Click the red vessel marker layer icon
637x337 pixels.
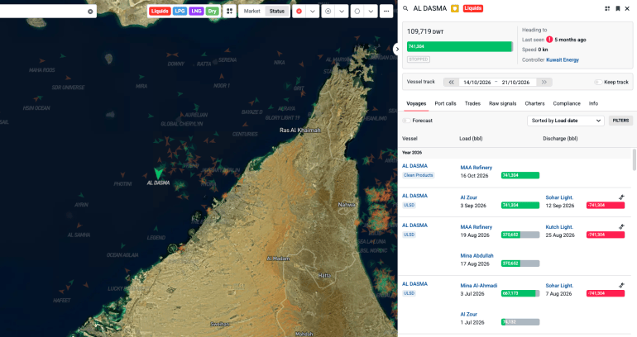(299, 12)
